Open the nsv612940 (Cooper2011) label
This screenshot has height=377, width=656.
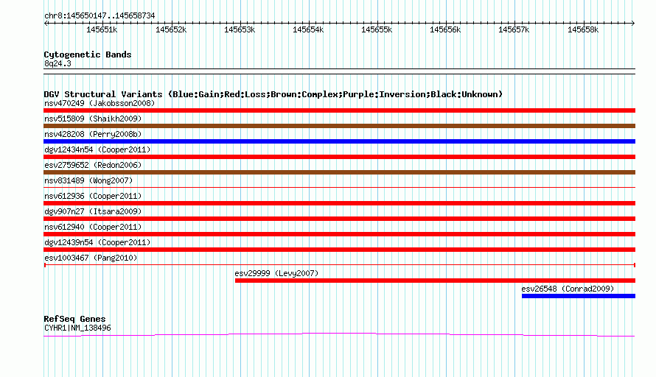[93, 227]
